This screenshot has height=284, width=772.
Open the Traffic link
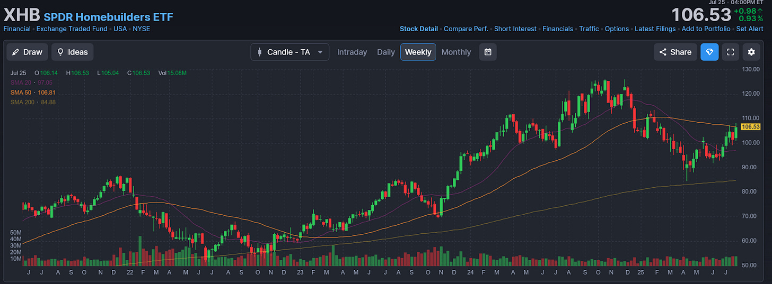589,29
